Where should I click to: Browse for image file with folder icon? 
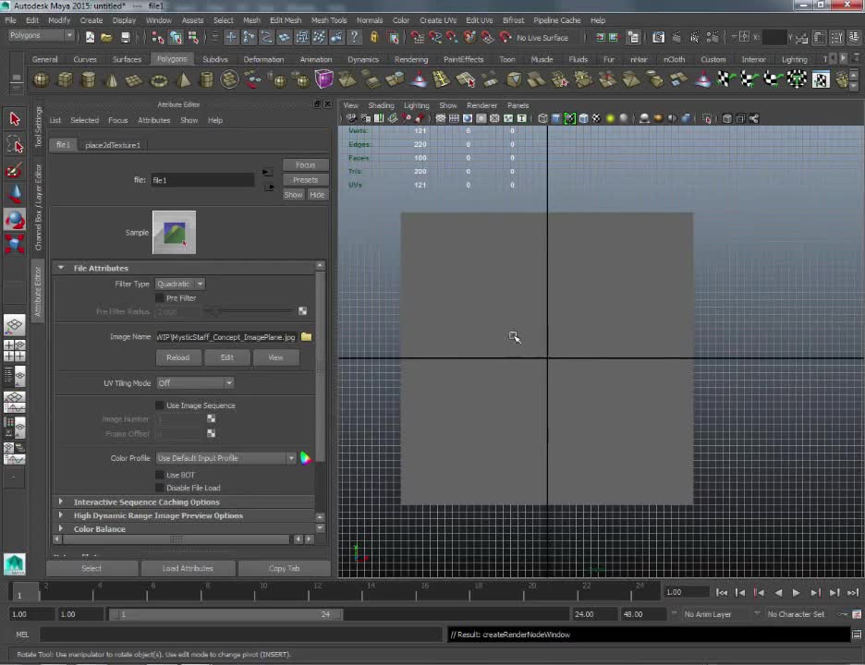point(306,337)
